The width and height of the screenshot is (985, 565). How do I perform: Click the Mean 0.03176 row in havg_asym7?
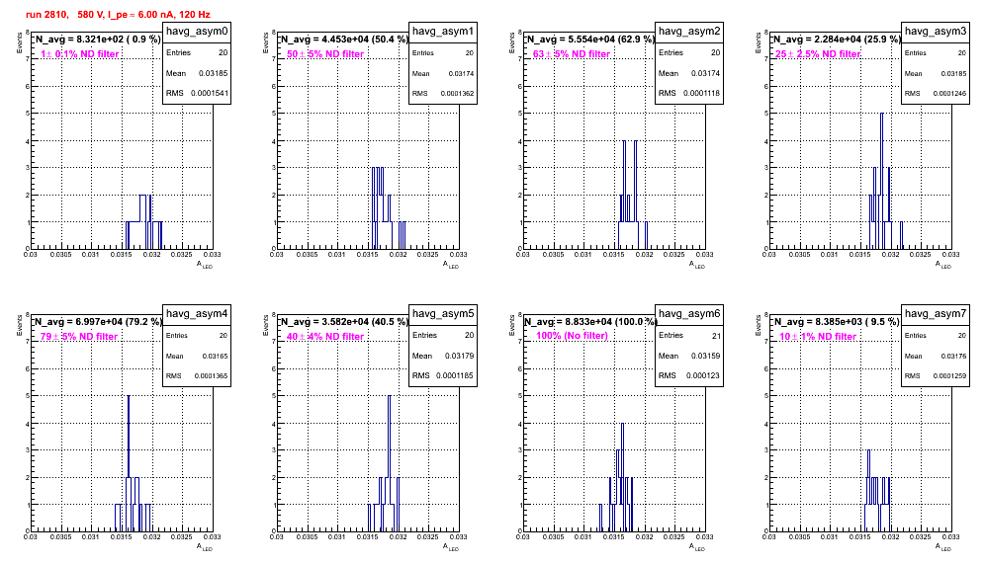[x=936, y=356]
